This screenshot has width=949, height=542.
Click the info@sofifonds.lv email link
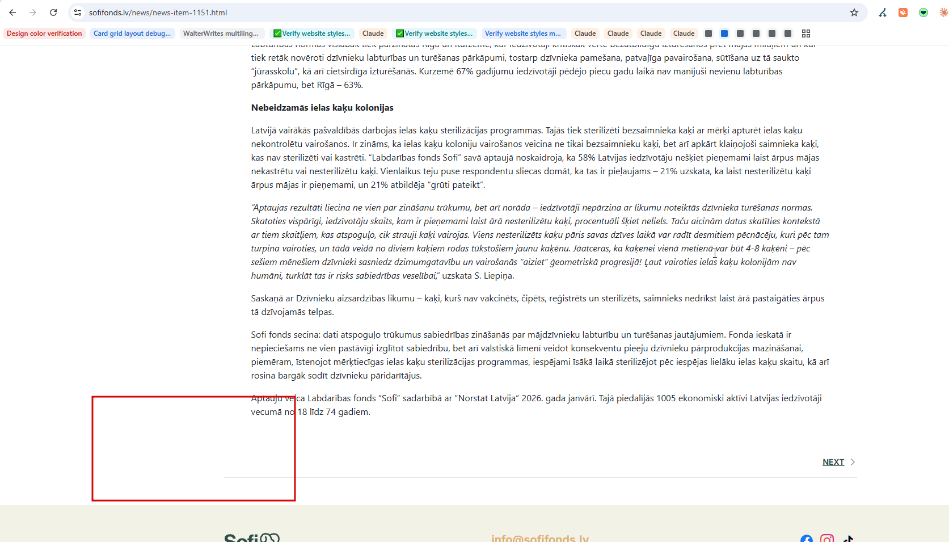[540, 537]
